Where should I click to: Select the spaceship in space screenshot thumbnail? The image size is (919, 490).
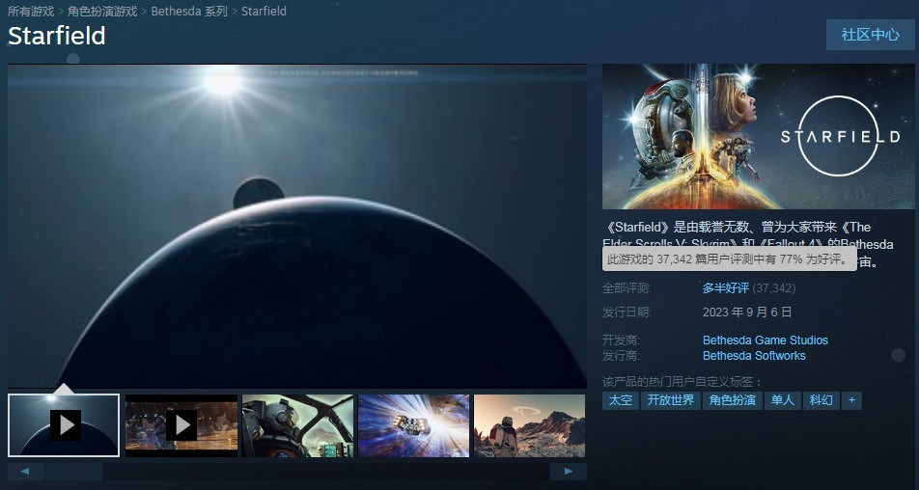(x=413, y=424)
